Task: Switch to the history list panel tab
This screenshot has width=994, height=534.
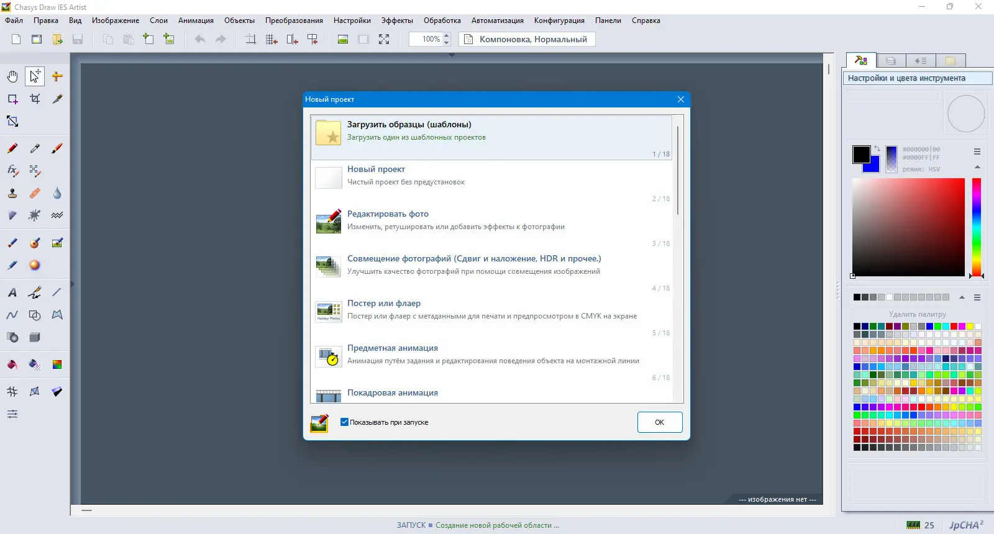Action: 921,61
